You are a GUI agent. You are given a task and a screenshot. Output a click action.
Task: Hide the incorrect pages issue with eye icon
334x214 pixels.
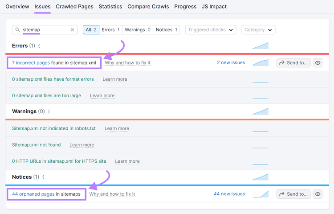[x=318, y=63]
